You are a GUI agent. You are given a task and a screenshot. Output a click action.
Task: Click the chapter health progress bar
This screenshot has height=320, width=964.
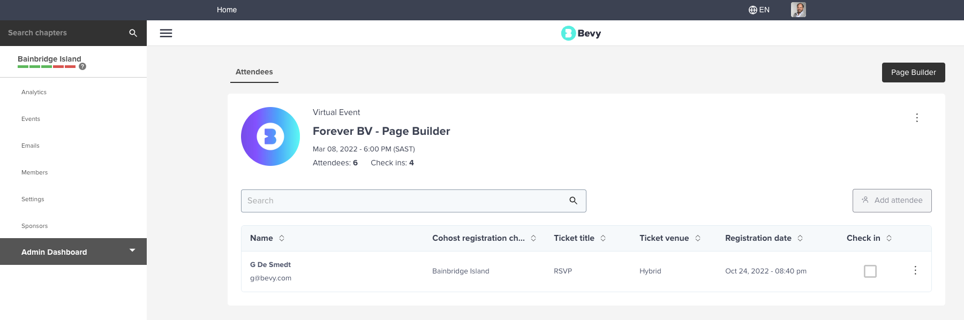47,66
